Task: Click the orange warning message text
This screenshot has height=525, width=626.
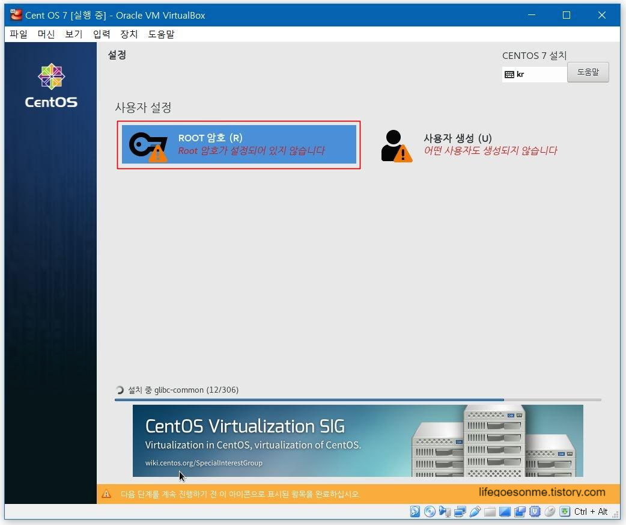Action: click(x=240, y=494)
